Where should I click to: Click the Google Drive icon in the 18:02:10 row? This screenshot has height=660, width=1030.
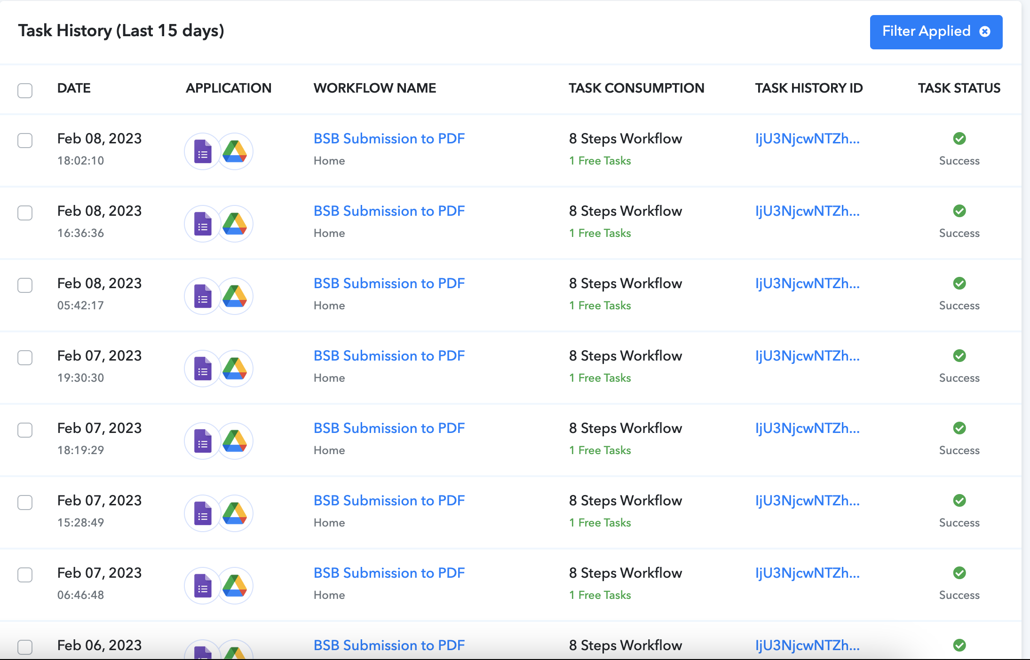tap(235, 151)
